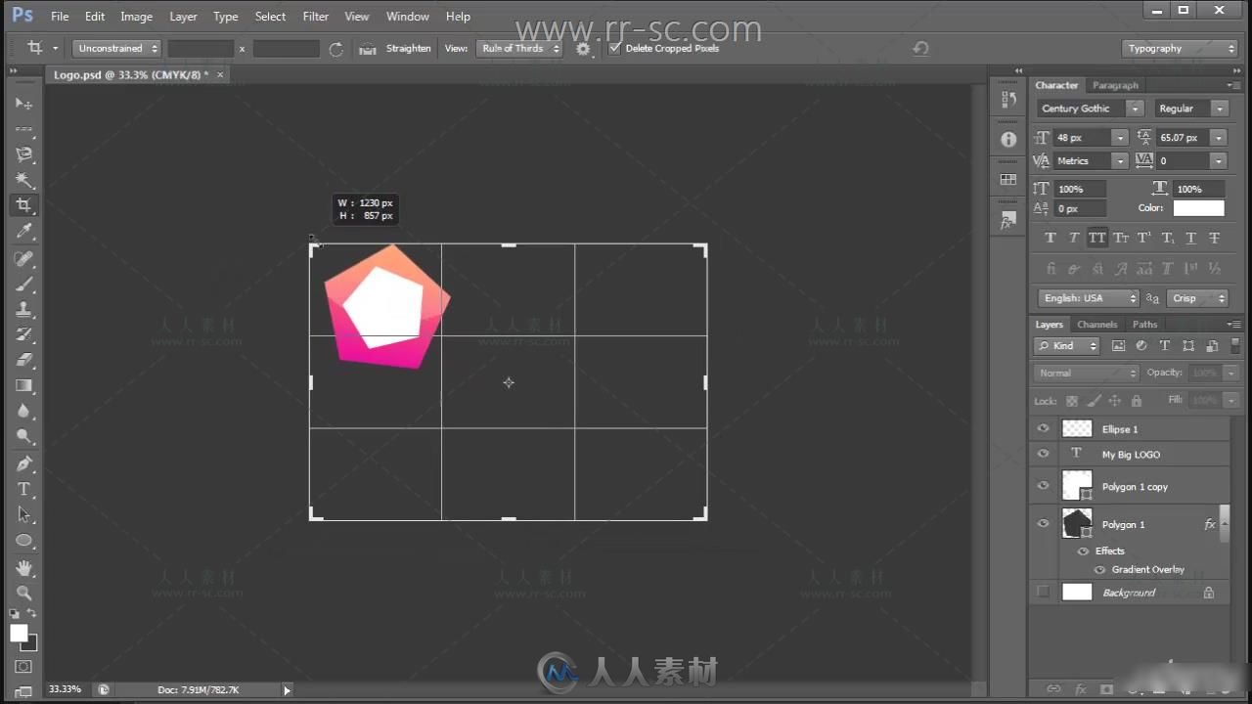Select the Zoom tool
The height and width of the screenshot is (704, 1252).
(24, 593)
